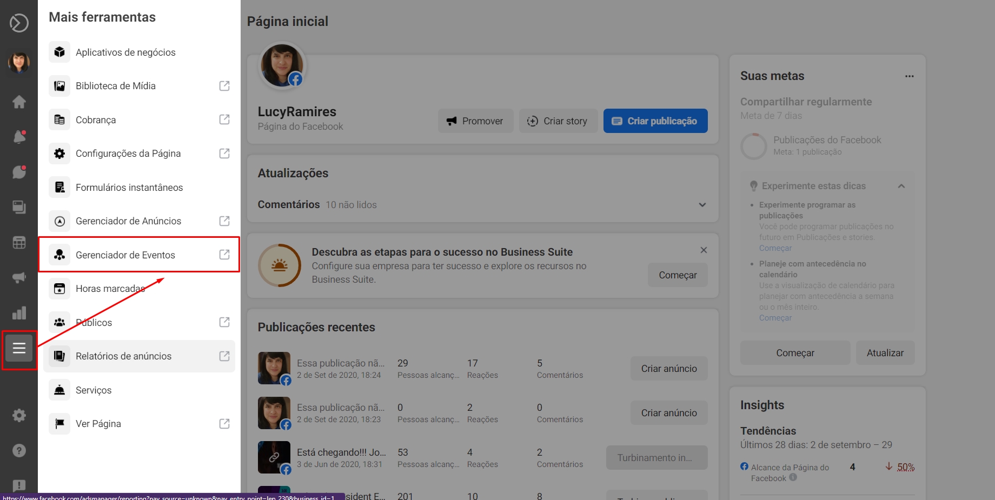Expand the Comentários updates section
Viewport: 995px width, 500px height.
(702, 205)
